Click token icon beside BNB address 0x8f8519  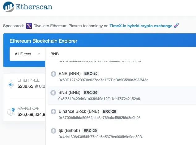[53, 93]
